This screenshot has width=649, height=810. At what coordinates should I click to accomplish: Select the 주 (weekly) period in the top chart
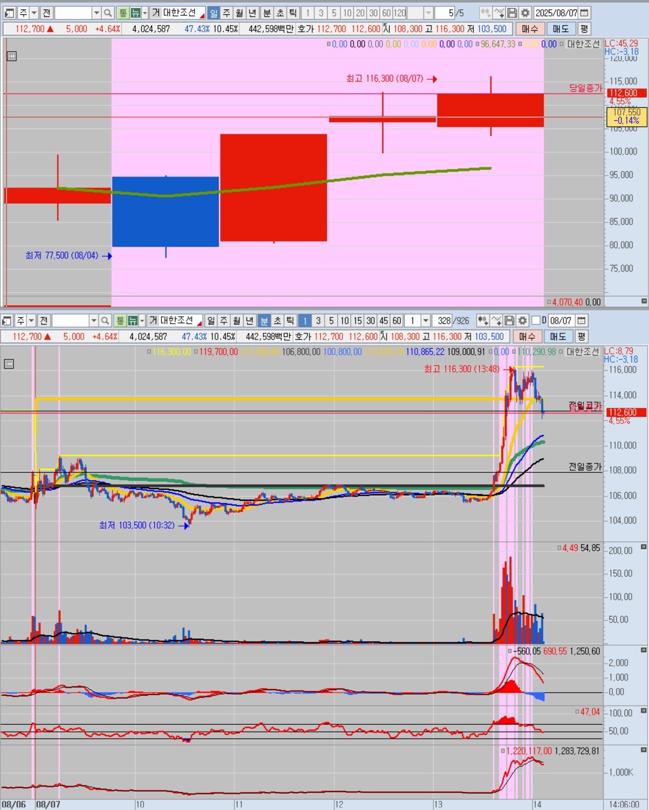[x=226, y=13]
